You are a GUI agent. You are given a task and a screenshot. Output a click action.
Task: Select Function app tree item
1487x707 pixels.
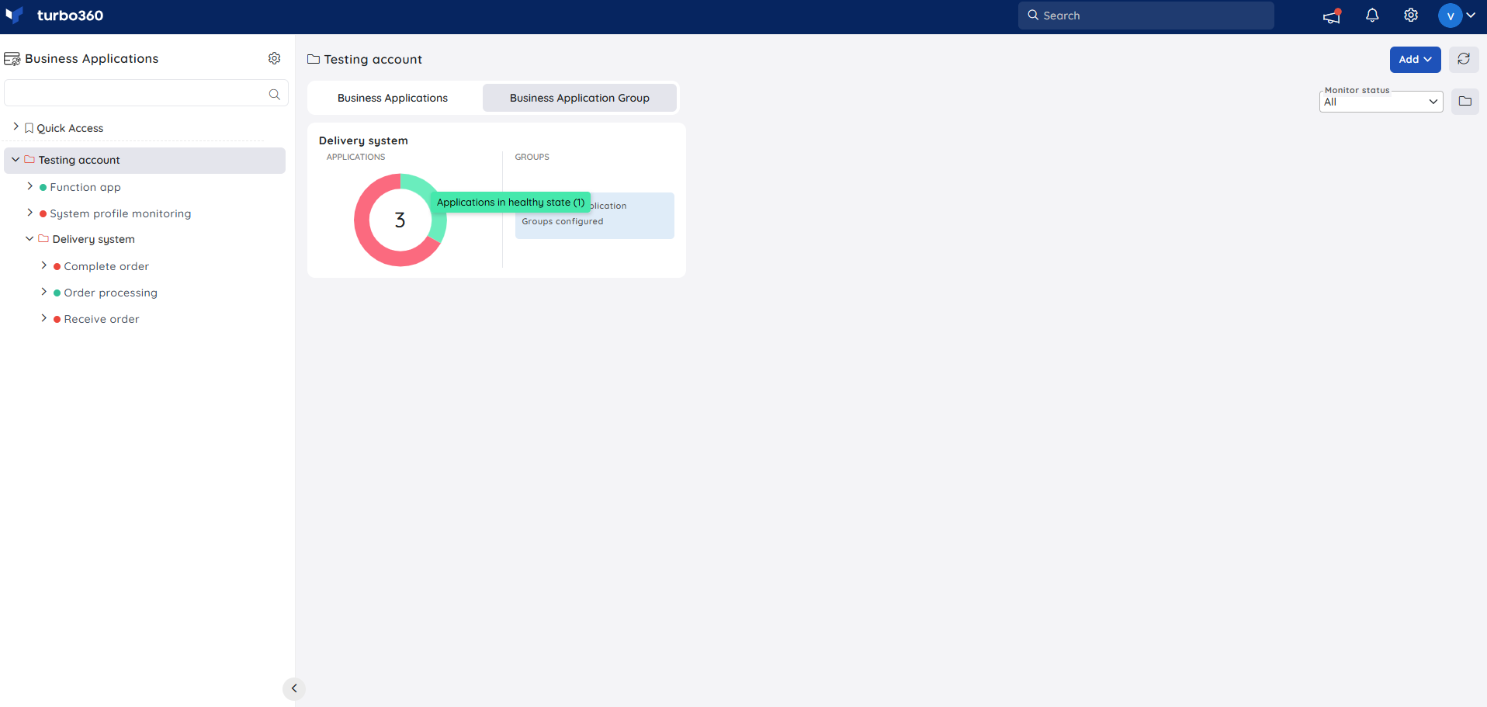pos(85,187)
